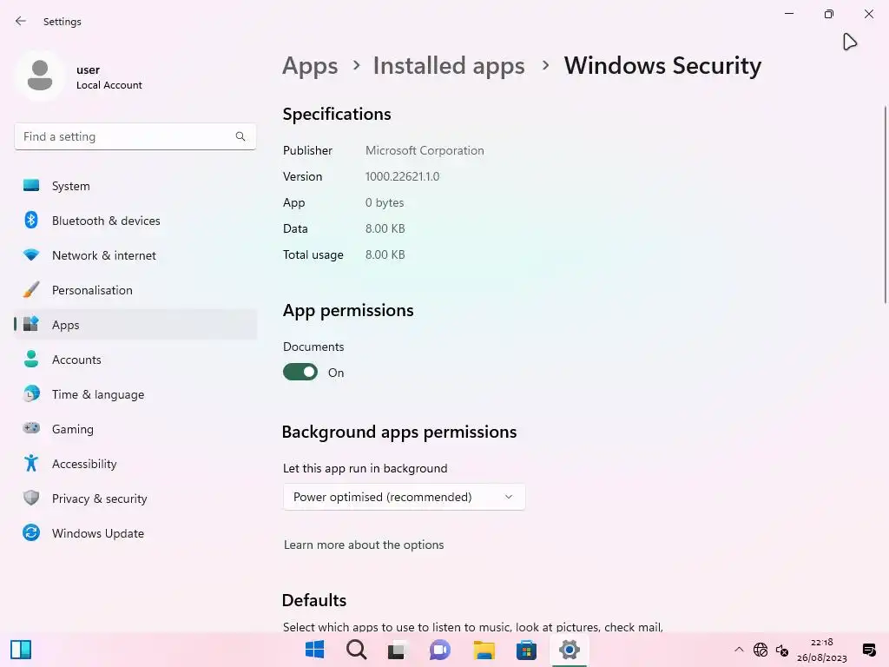889x667 pixels.
Task: Click the network globe tray icon
Action: [761, 650]
